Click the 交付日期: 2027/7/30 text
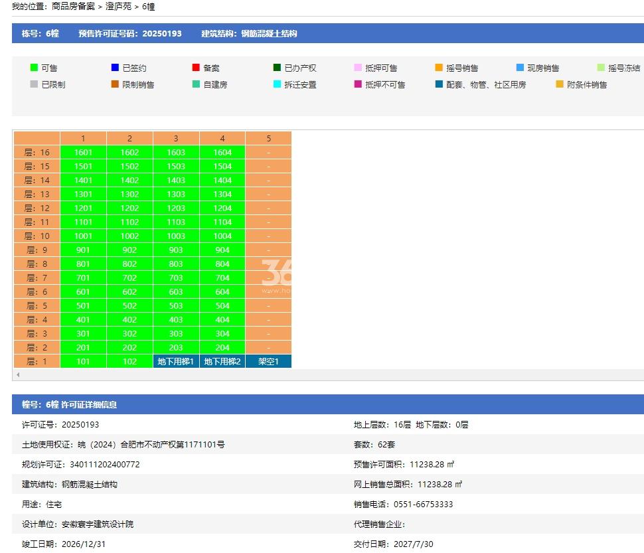 394,544
